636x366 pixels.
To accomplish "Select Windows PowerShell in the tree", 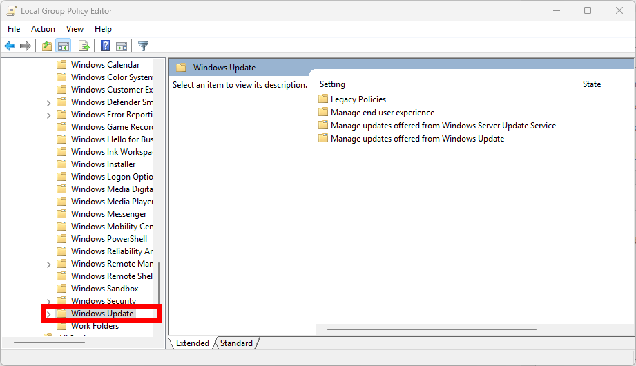I will (108, 239).
